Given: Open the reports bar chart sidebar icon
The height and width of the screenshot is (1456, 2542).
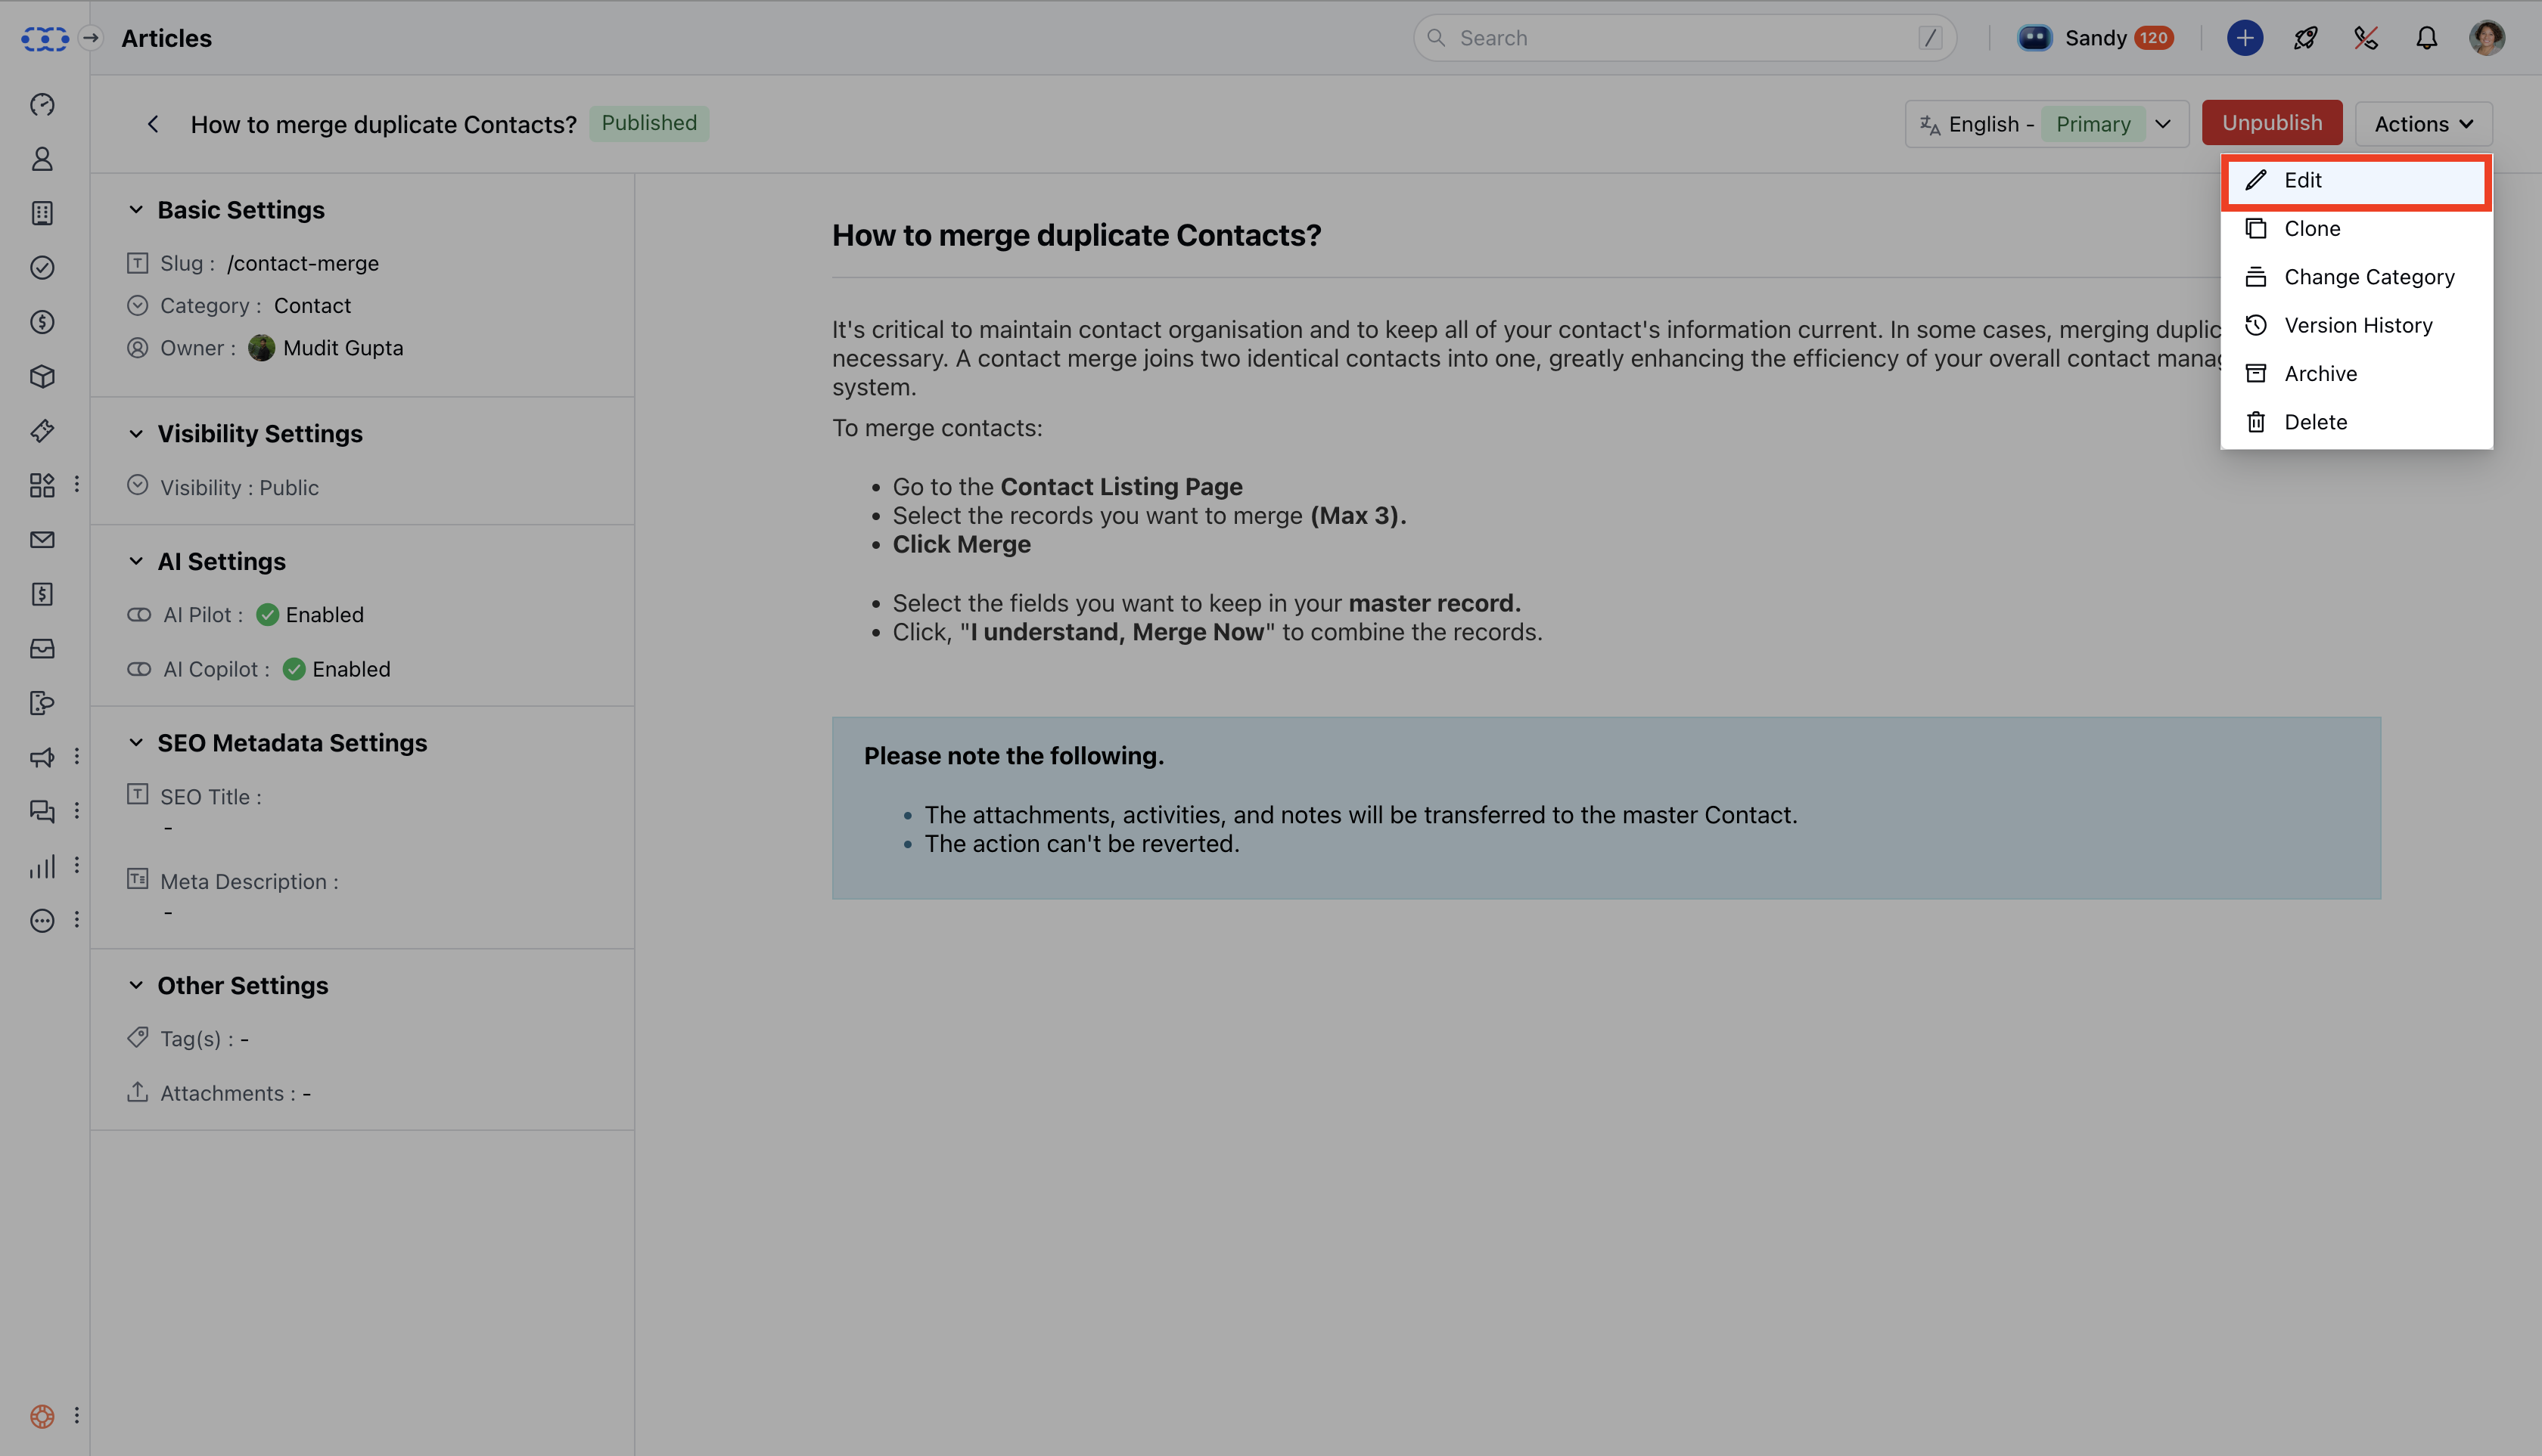Looking at the screenshot, I should [x=42, y=866].
